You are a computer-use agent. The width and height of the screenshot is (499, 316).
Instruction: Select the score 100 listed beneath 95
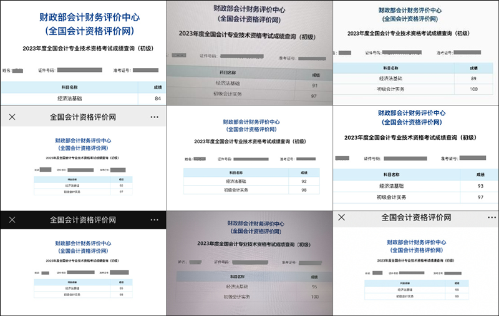[x=315, y=297]
